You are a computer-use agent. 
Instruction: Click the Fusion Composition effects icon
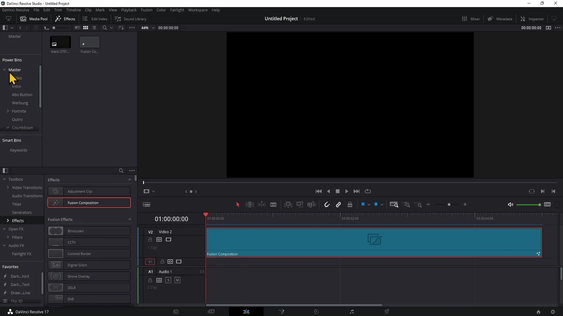click(56, 202)
